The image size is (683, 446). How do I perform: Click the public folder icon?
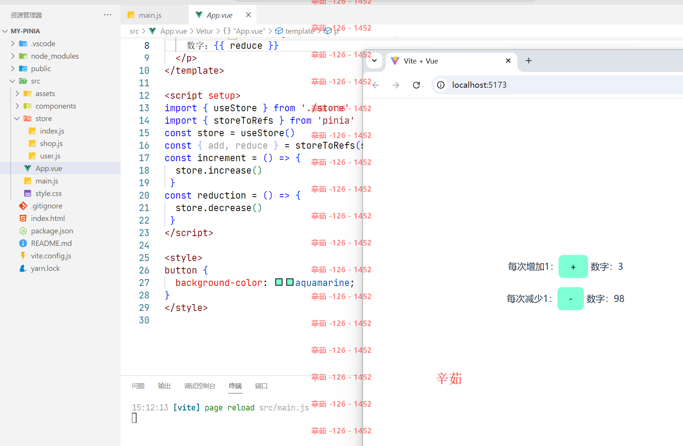[23, 68]
